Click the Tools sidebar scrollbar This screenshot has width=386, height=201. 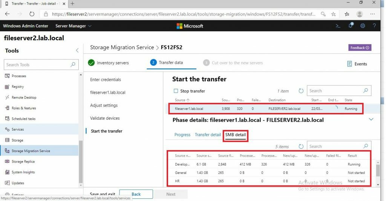pyautogui.click(x=81, y=162)
